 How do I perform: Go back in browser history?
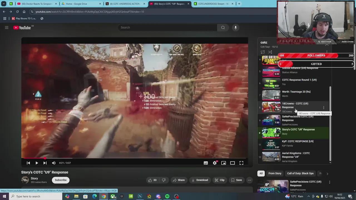click(4, 12)
